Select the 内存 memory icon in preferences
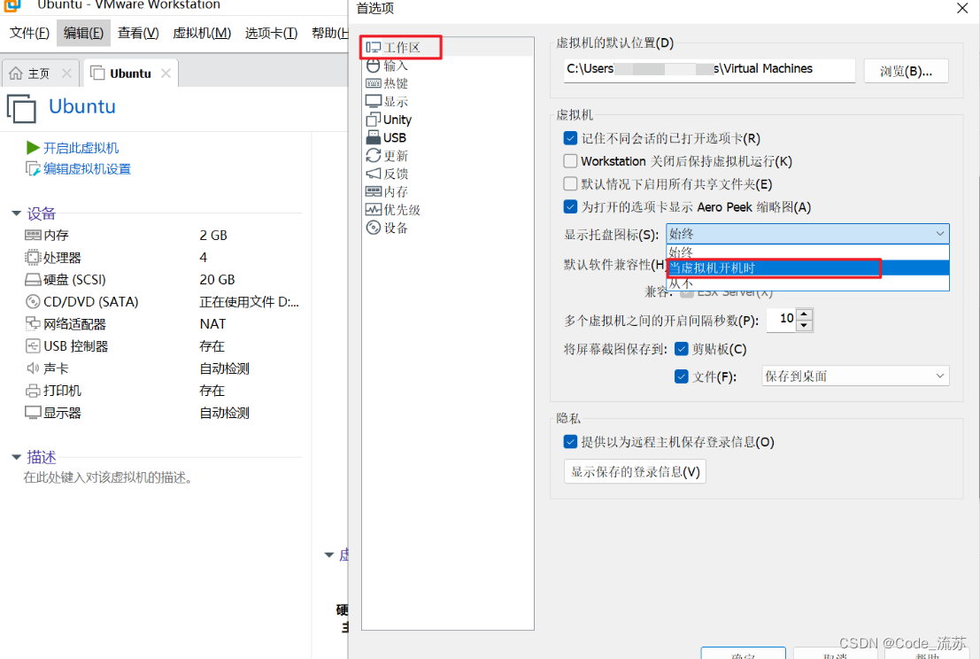The width and height of the screenshot is (980, 659). pyautogui.click(x=373, y=191)
